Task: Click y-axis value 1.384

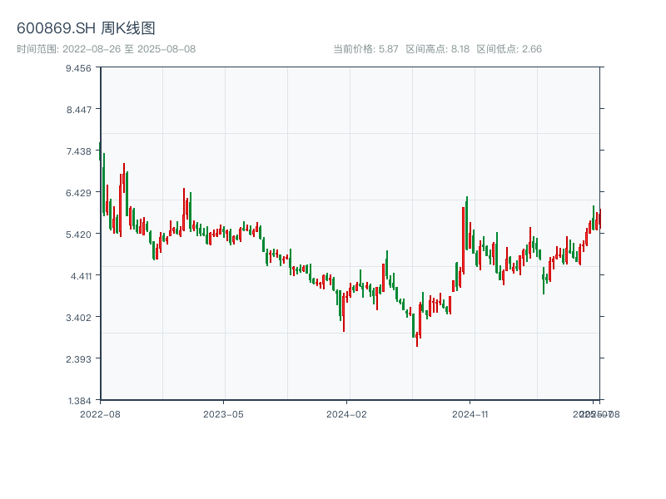Action: [79, 401]
